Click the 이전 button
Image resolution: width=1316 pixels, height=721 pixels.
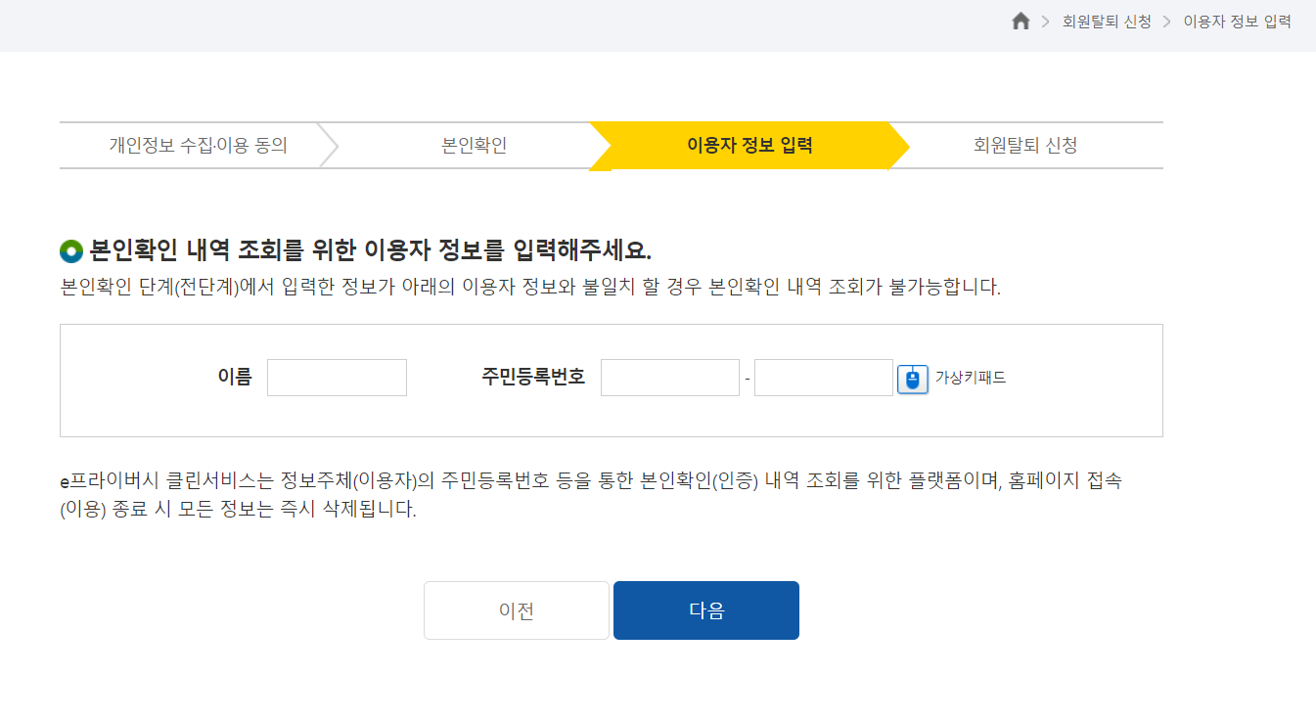517,610
